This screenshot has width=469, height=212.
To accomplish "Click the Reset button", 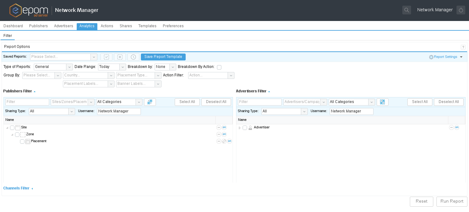I will [x=421, y=202].
